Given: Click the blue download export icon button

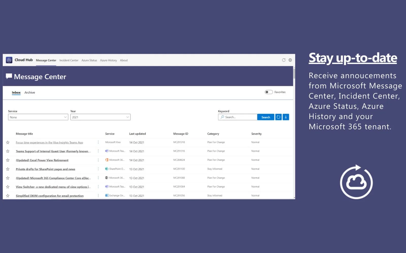Looking at the screenshot, I should (x=286, y=117).
